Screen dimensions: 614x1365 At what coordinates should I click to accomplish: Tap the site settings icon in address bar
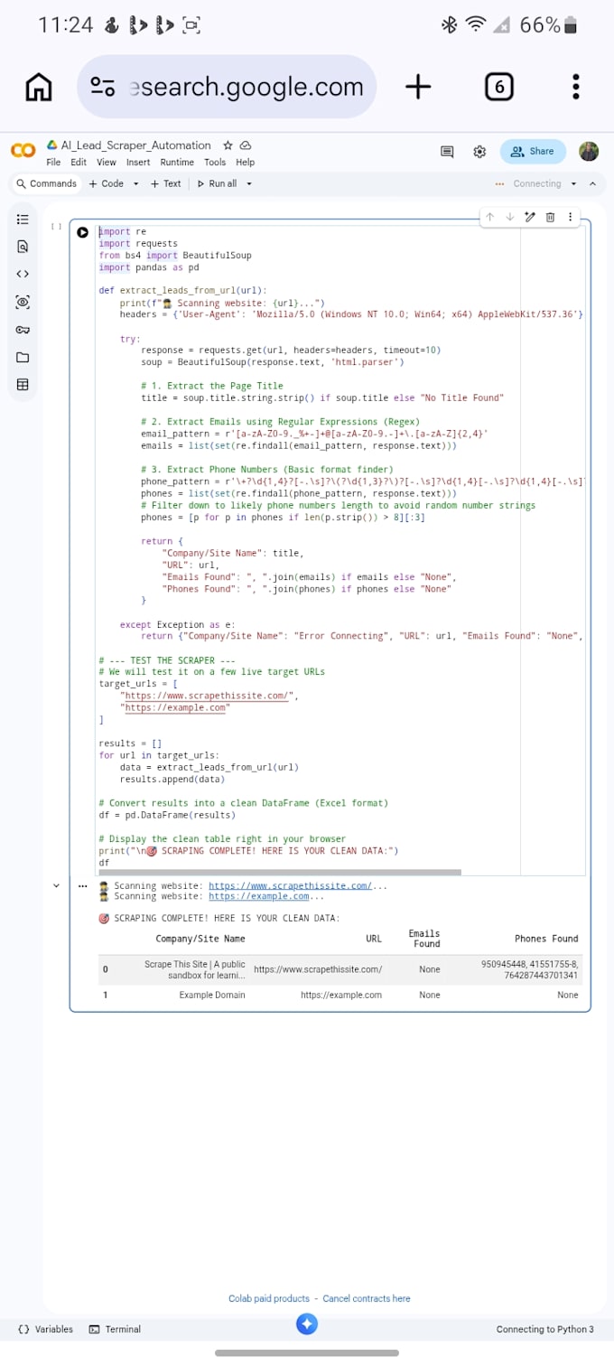[x=103, y=88]
